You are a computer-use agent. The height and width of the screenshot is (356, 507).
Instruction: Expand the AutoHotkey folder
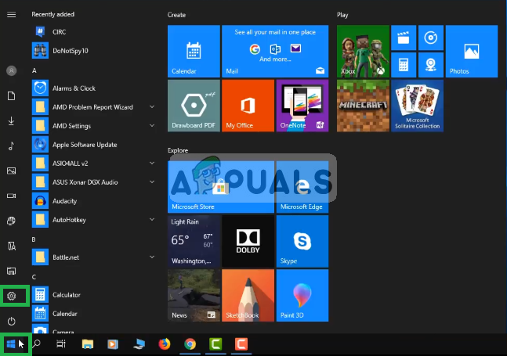tap(151, 219)
